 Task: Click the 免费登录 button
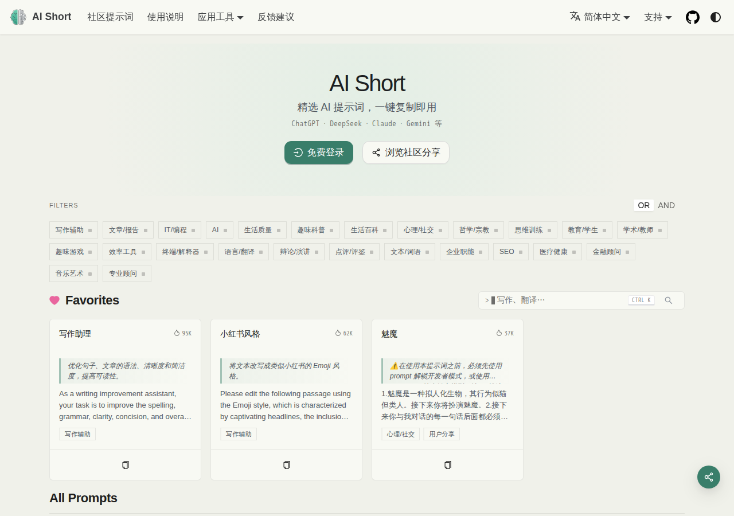[319, 153]
